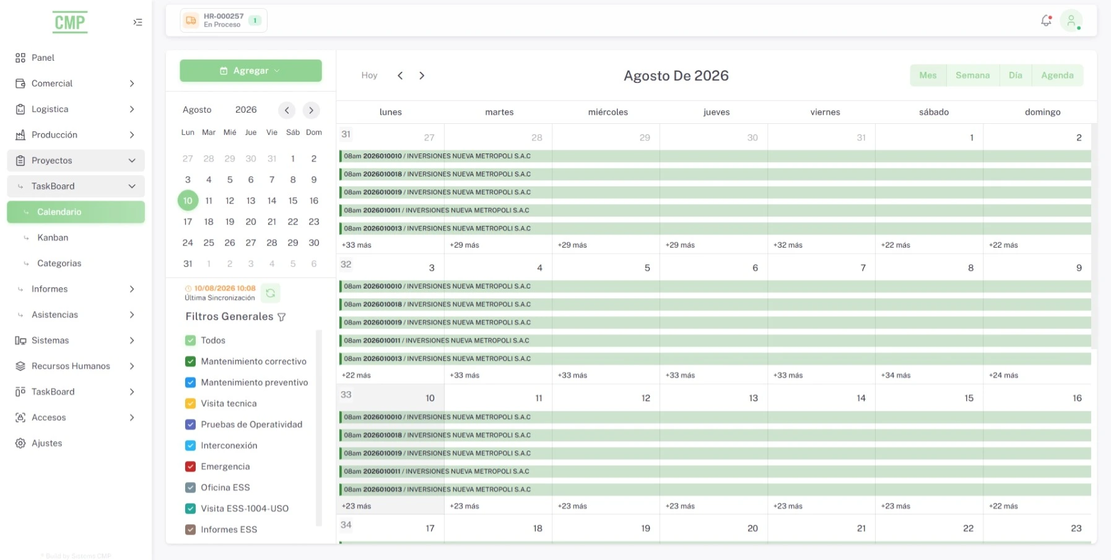Refresh the calendar synchronization

point(271,293)
